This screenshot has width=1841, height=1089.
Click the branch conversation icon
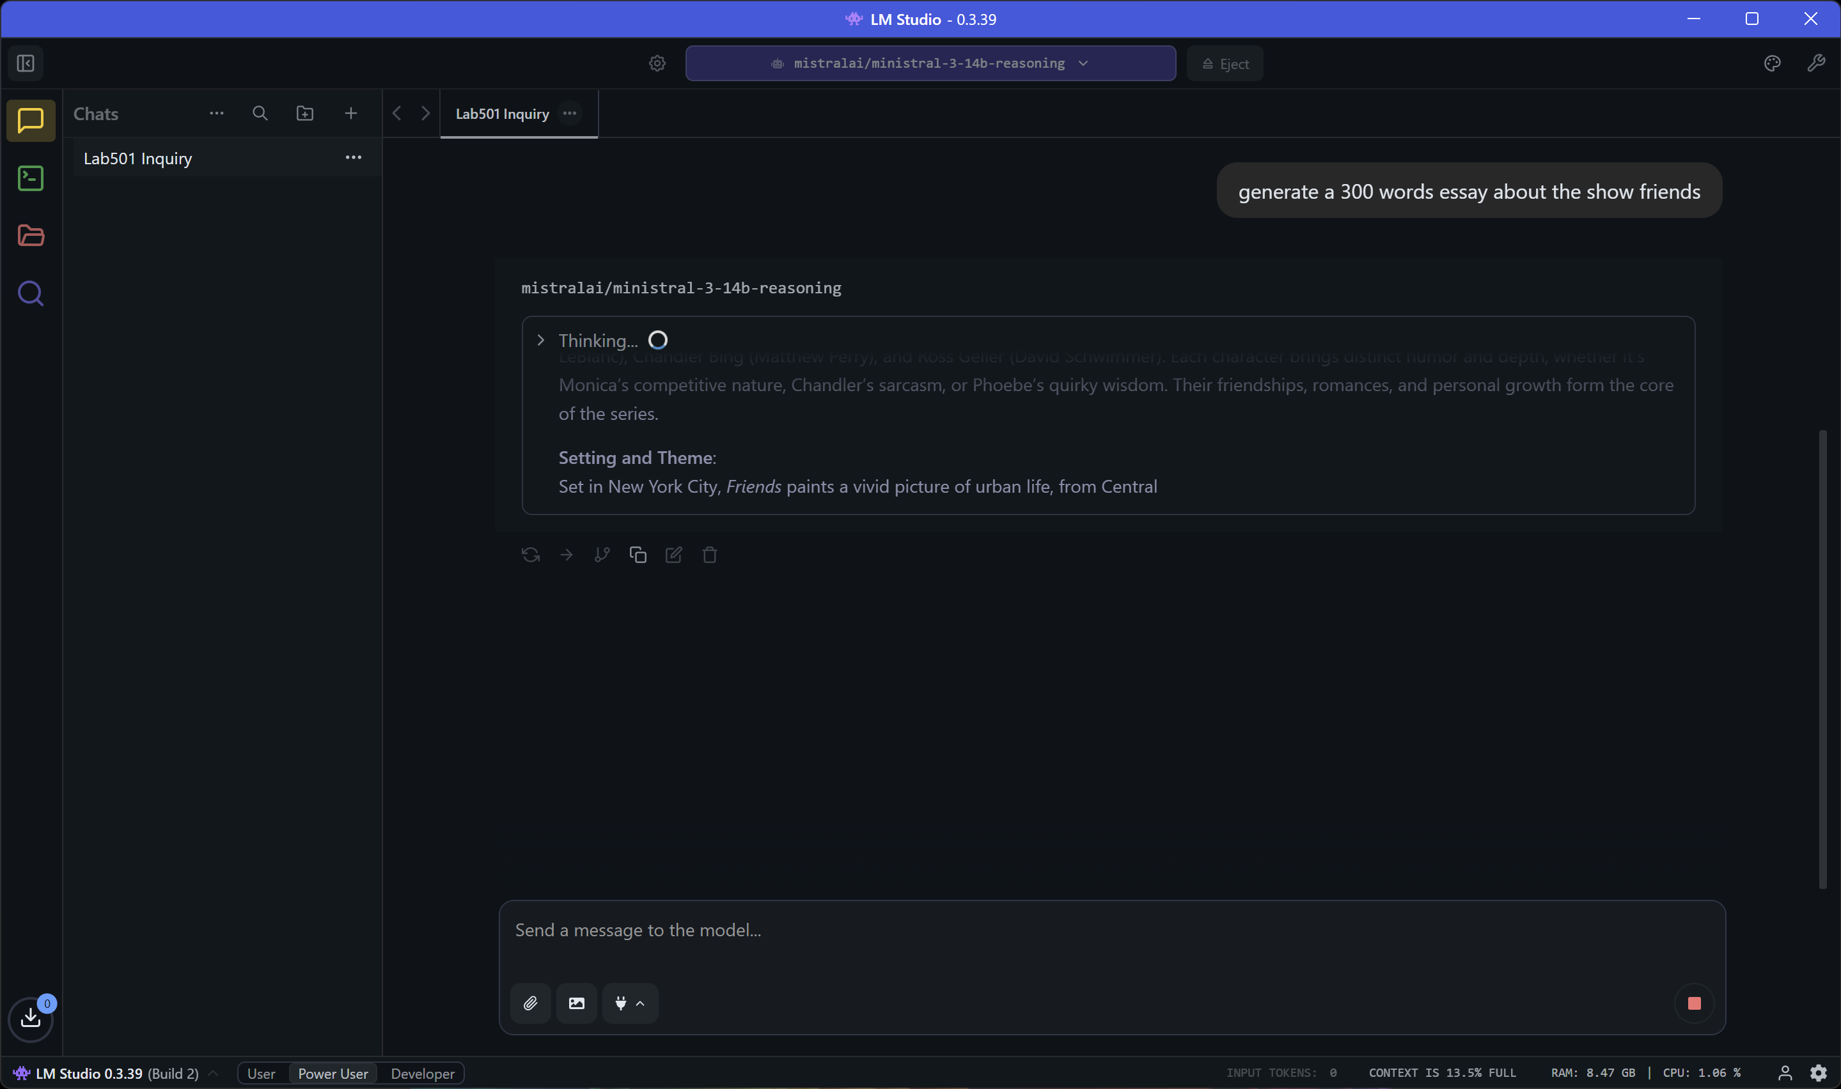coord(602,555)
